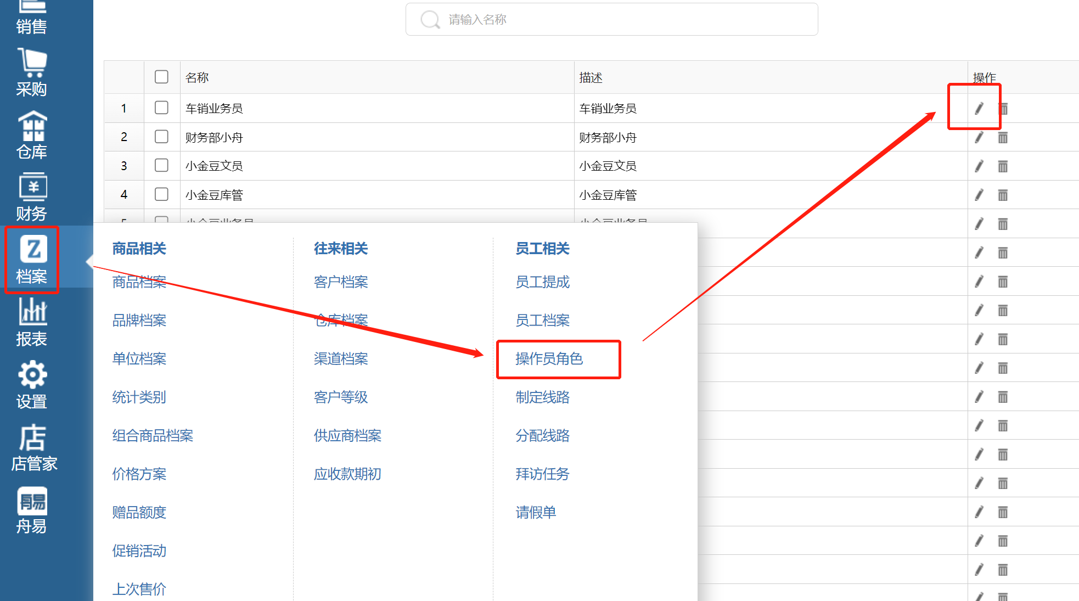Open 员工提成 menu entry
Screen dimensions: 1079x601
click(543, 282)
